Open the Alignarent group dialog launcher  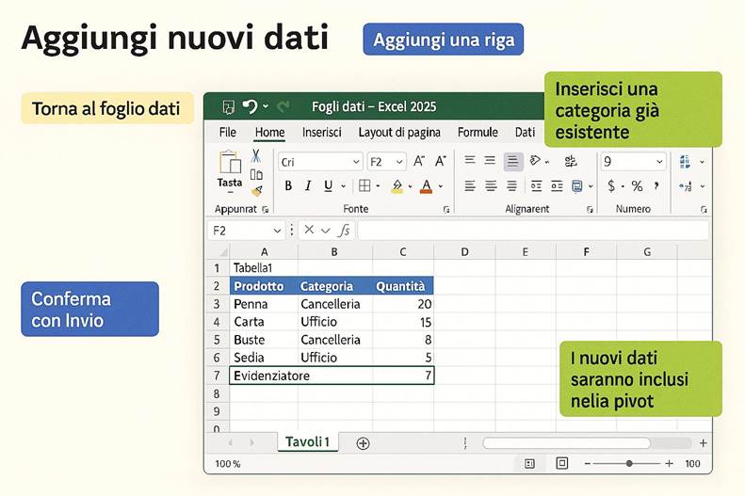(590, 209)
